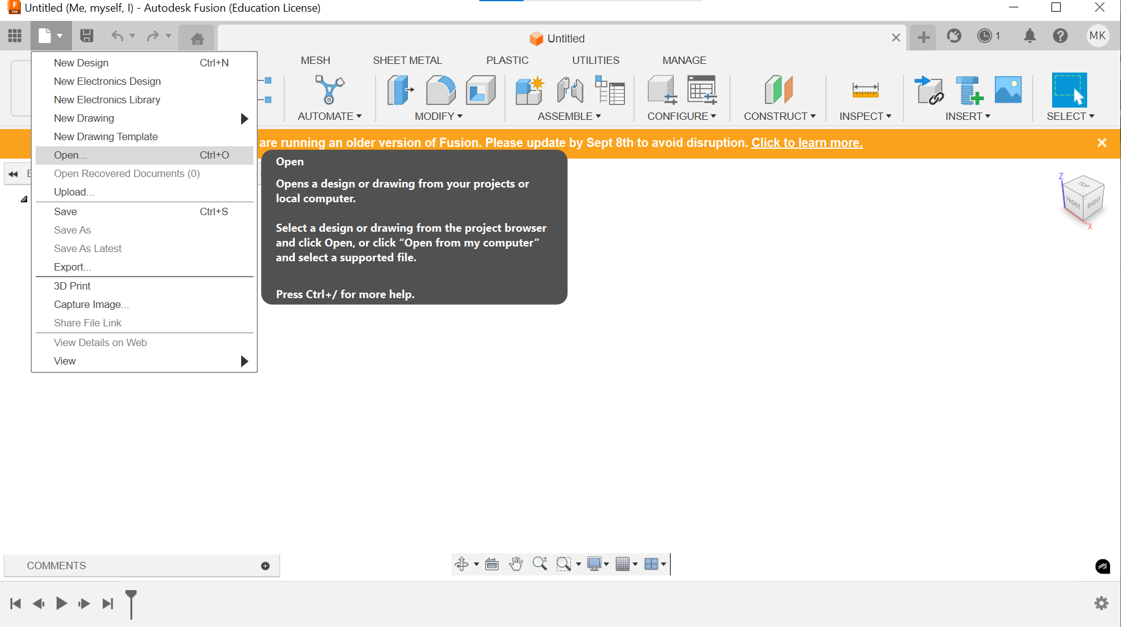
Task: Choose New Electronics Design
Action: coord(145,81)
